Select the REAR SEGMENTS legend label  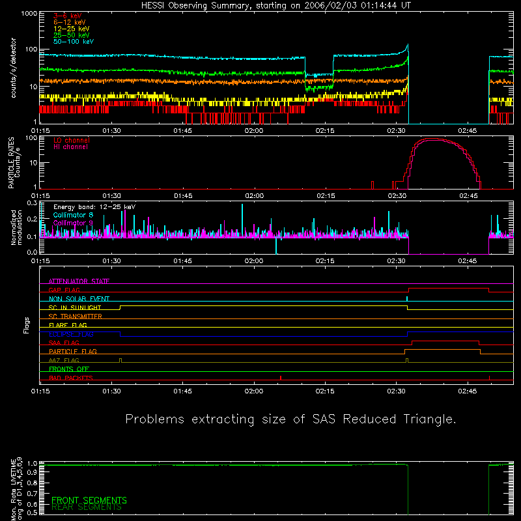click(x=87, y=507)
